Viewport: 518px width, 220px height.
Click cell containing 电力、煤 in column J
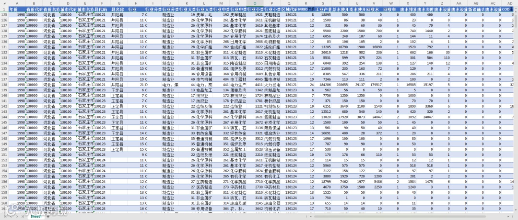coord(170,85)
